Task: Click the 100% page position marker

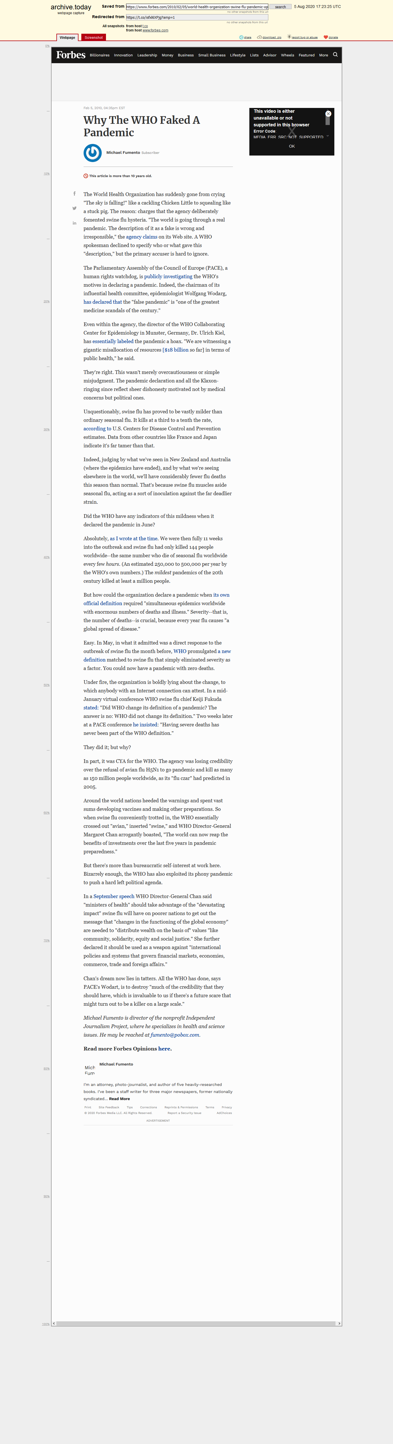Action: tap(45, 1324)
